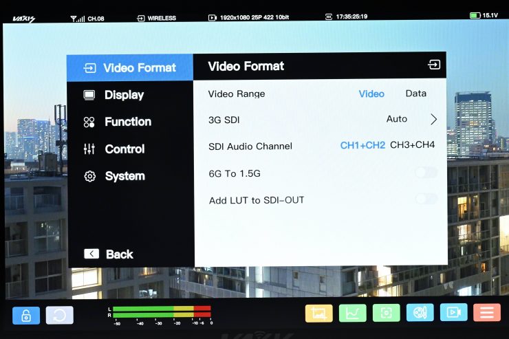Tap the green focus assist icon
The height and width of the screenshot is (339, 509).
click(386, 313)
